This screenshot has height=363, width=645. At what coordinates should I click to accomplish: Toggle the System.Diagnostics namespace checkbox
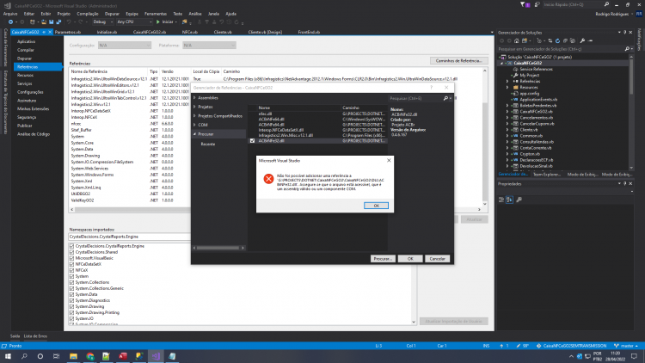point(72,300)
